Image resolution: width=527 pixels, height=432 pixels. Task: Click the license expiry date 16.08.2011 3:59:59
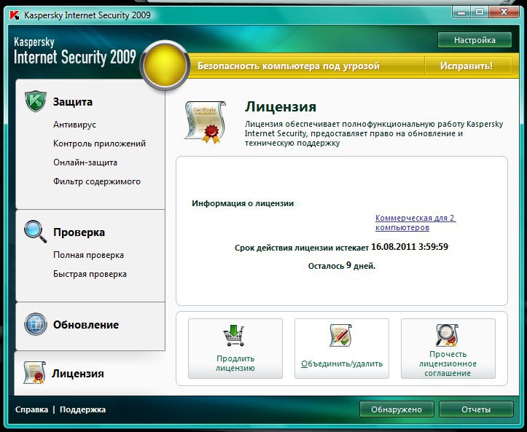tap(410, 247)
